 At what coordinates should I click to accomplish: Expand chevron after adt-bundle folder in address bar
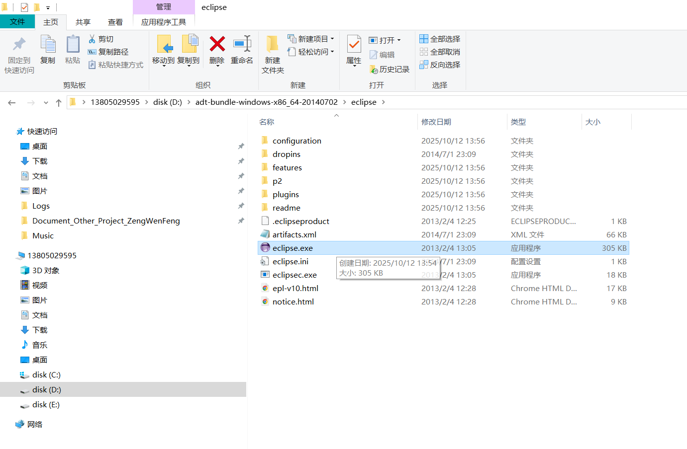click(344, 102)
